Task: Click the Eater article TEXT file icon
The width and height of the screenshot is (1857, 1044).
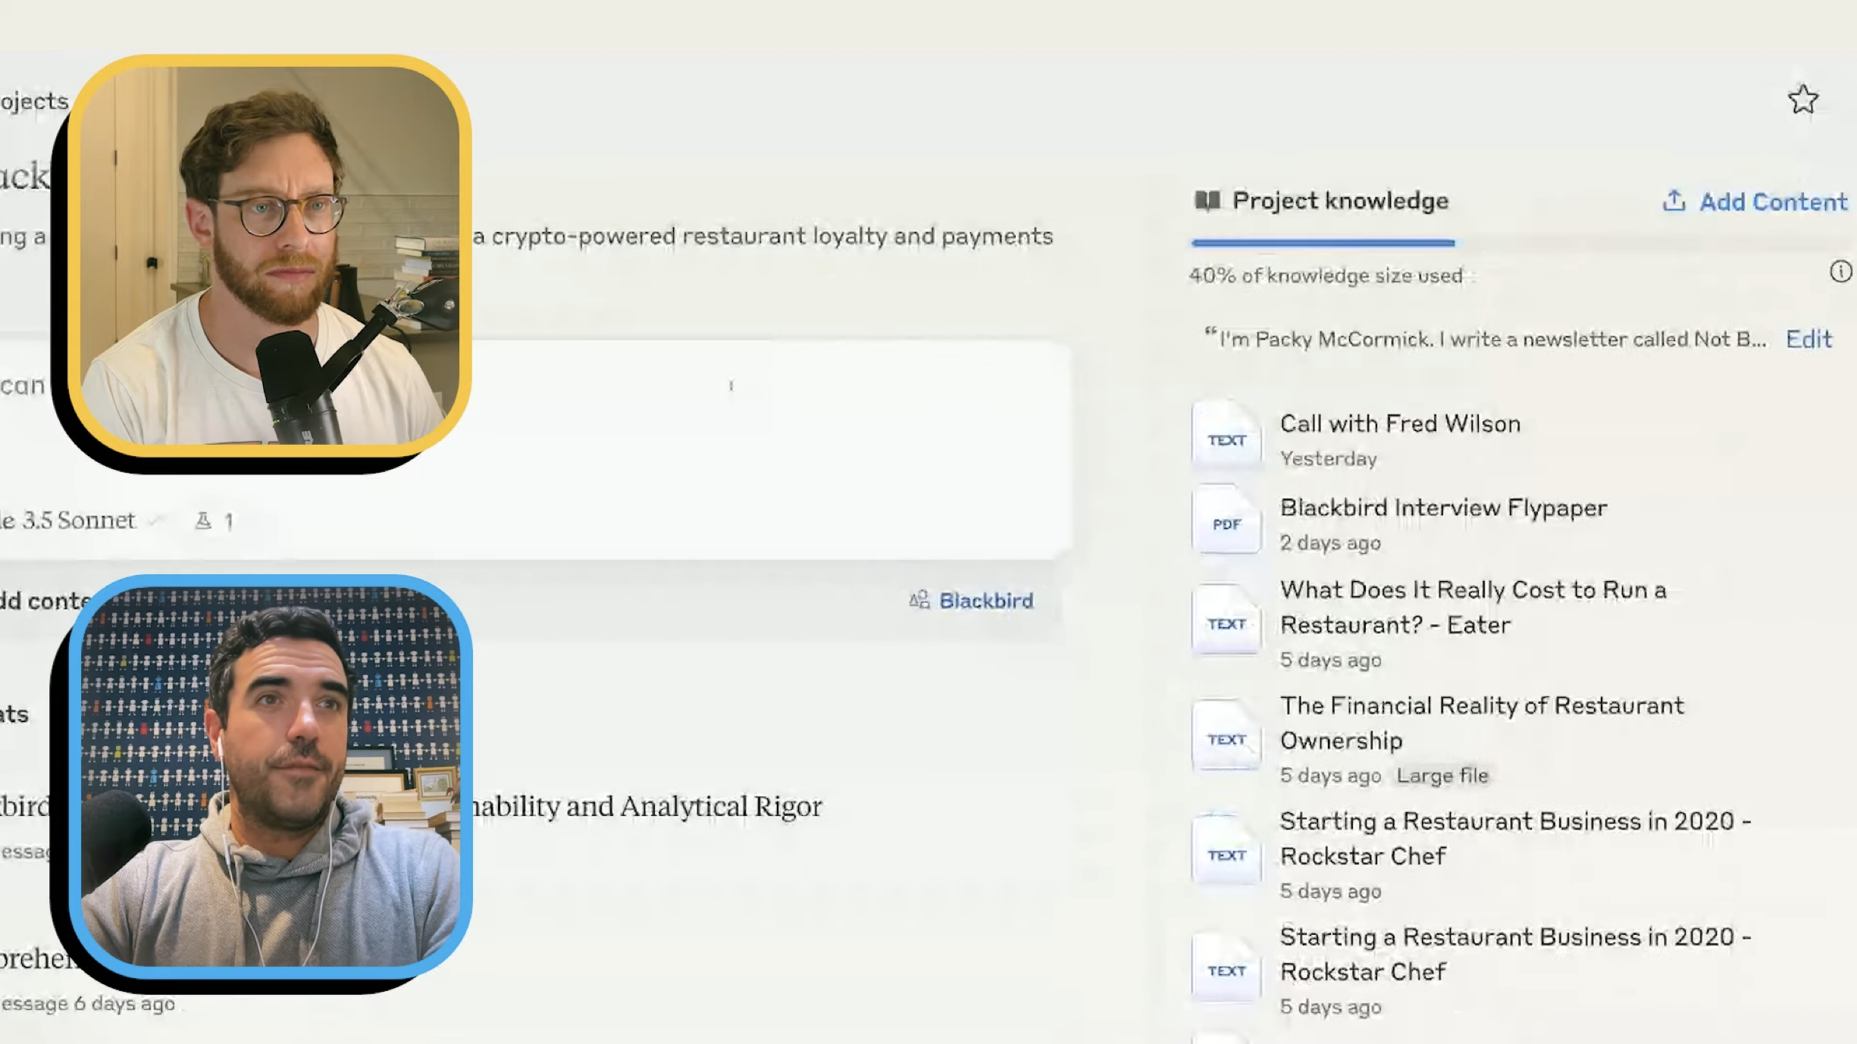Action: 1226,623
